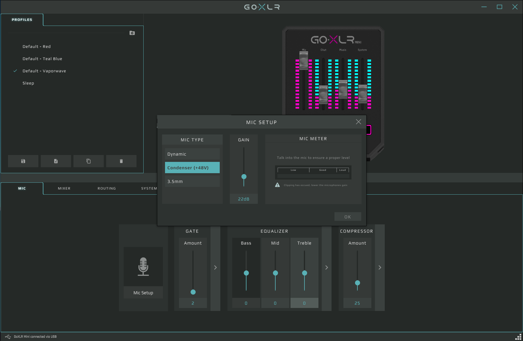Click the Gain slider handle

[244, 176]
